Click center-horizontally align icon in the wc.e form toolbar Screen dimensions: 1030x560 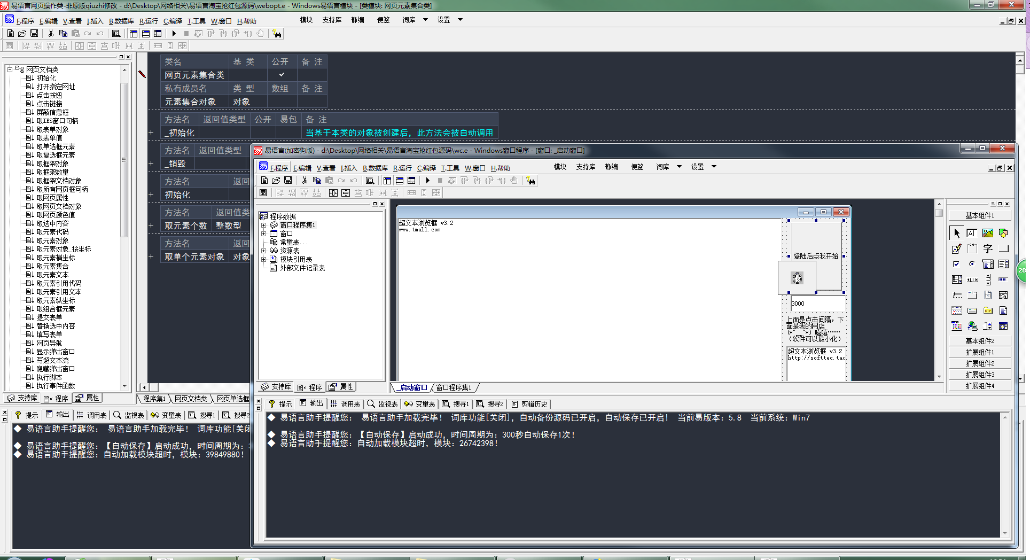[x=333, y=193]
